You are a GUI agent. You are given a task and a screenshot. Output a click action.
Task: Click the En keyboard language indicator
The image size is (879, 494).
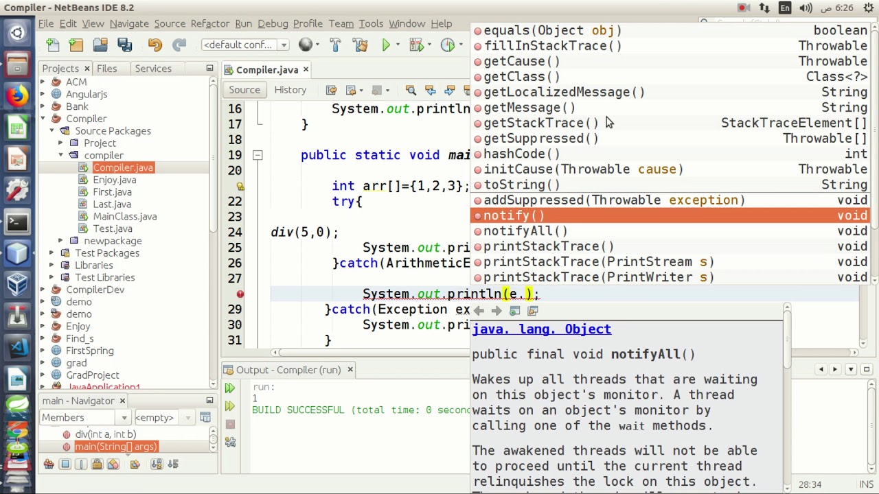[784, 8]
